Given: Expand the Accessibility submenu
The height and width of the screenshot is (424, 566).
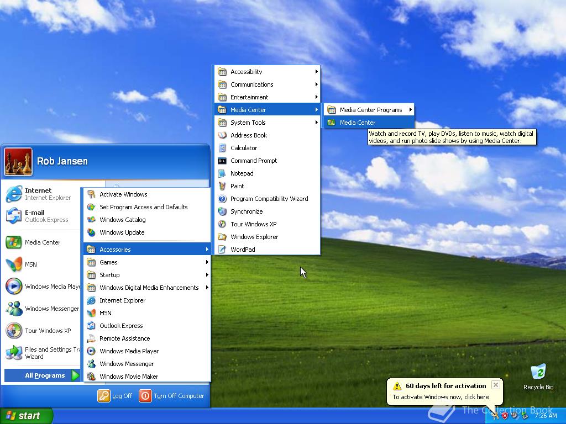Looking at the screenshot, I should [x=267, y=72].
